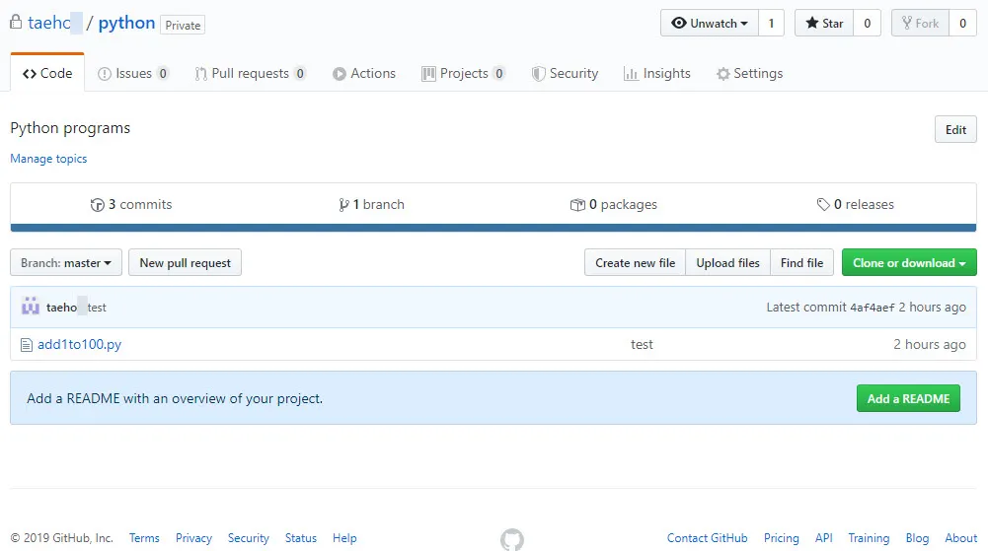Open the Training footer link
This screenshot has width=988, height=551.
(x=869, y=538)
